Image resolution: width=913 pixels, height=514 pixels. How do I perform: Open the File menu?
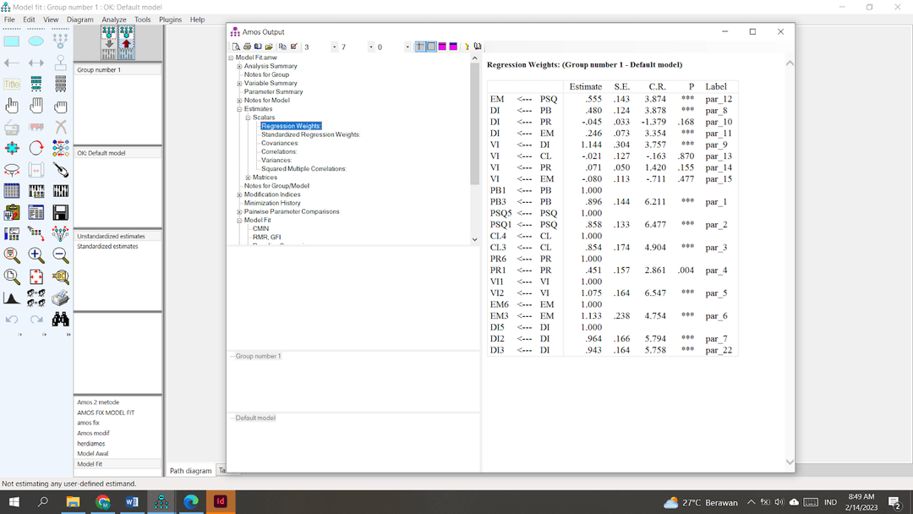10,19
